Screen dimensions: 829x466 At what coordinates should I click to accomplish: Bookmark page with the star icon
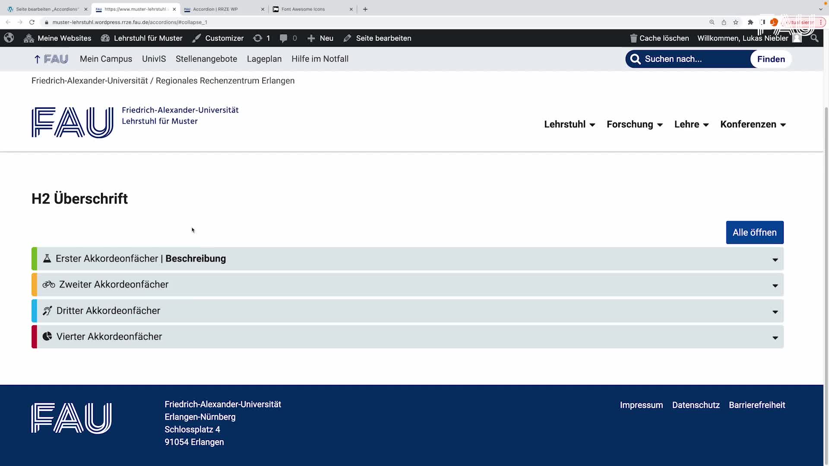736,22
